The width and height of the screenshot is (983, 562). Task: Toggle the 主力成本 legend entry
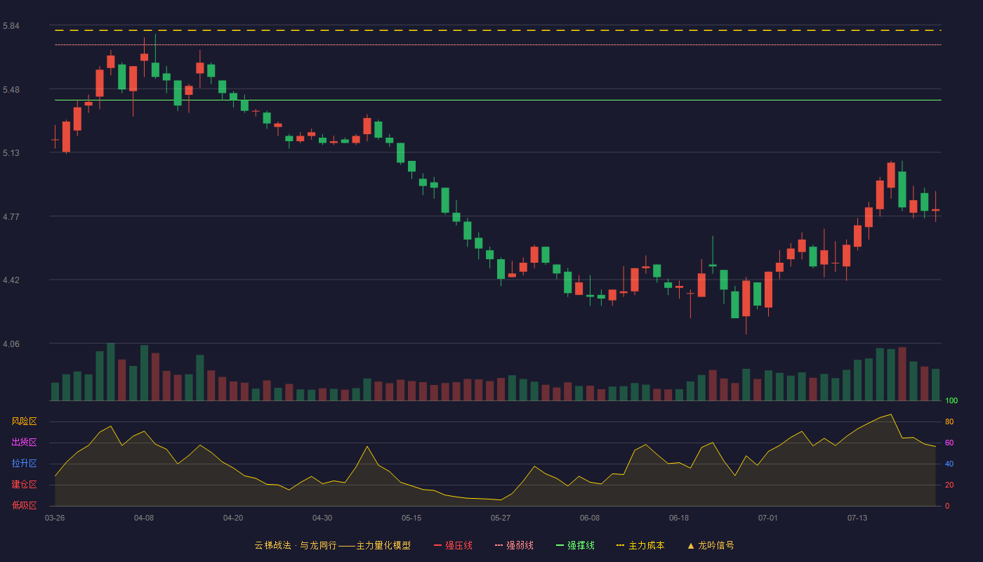(x=640, y=545)
